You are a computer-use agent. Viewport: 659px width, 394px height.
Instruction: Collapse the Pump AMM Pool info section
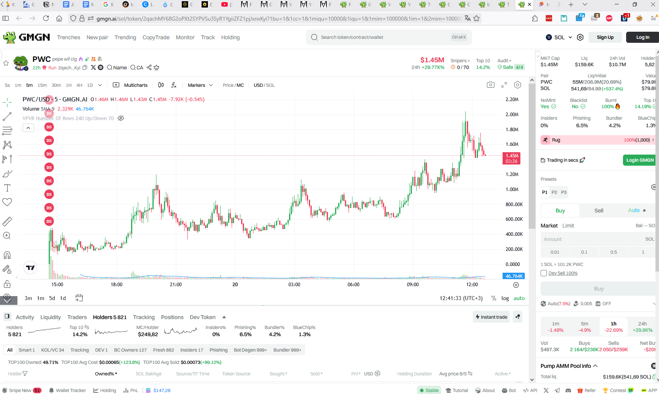click(x=595, y=366)
